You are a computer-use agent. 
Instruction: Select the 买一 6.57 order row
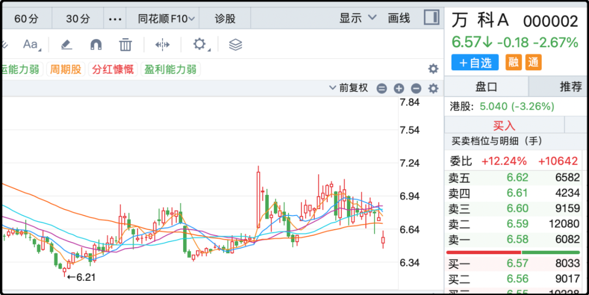514,264
